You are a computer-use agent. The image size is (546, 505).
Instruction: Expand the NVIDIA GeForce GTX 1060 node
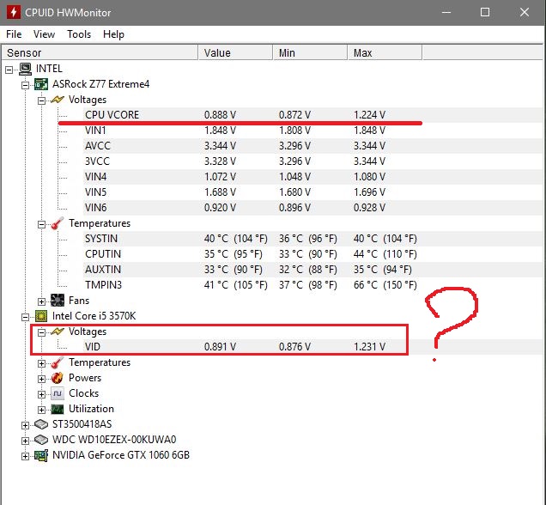click(x=25, y=456)
